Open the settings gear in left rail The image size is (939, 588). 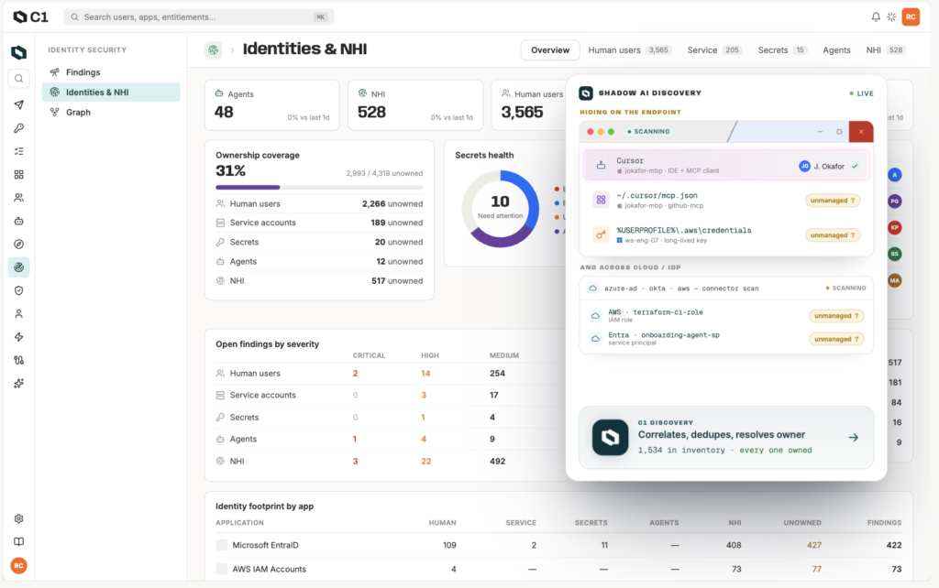coord(18,518)
